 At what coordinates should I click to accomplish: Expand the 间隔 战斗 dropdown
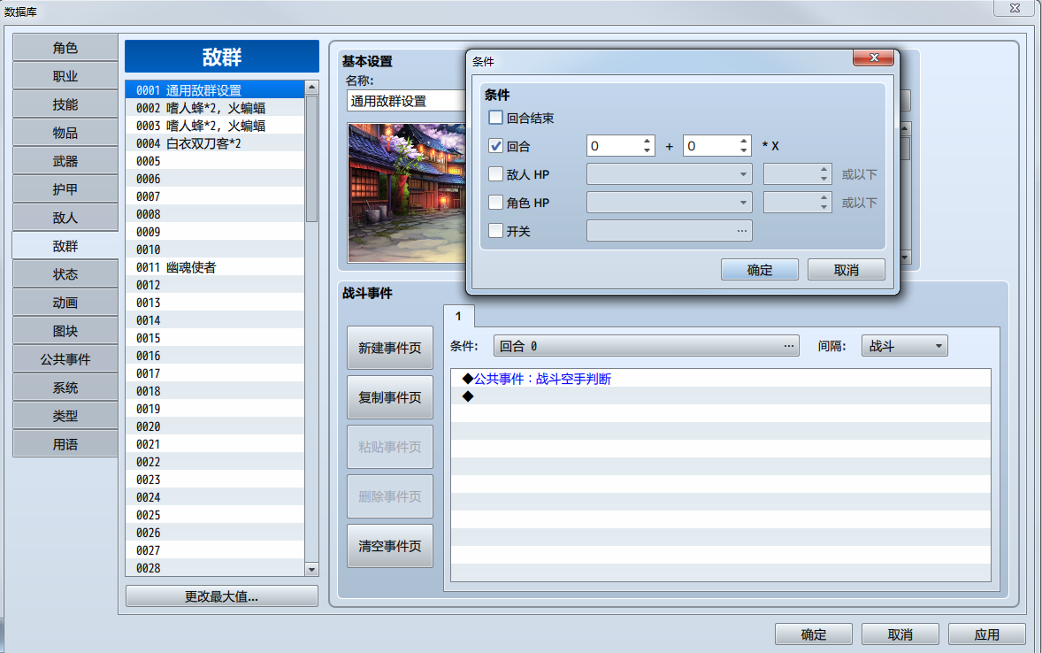(904, 346)
